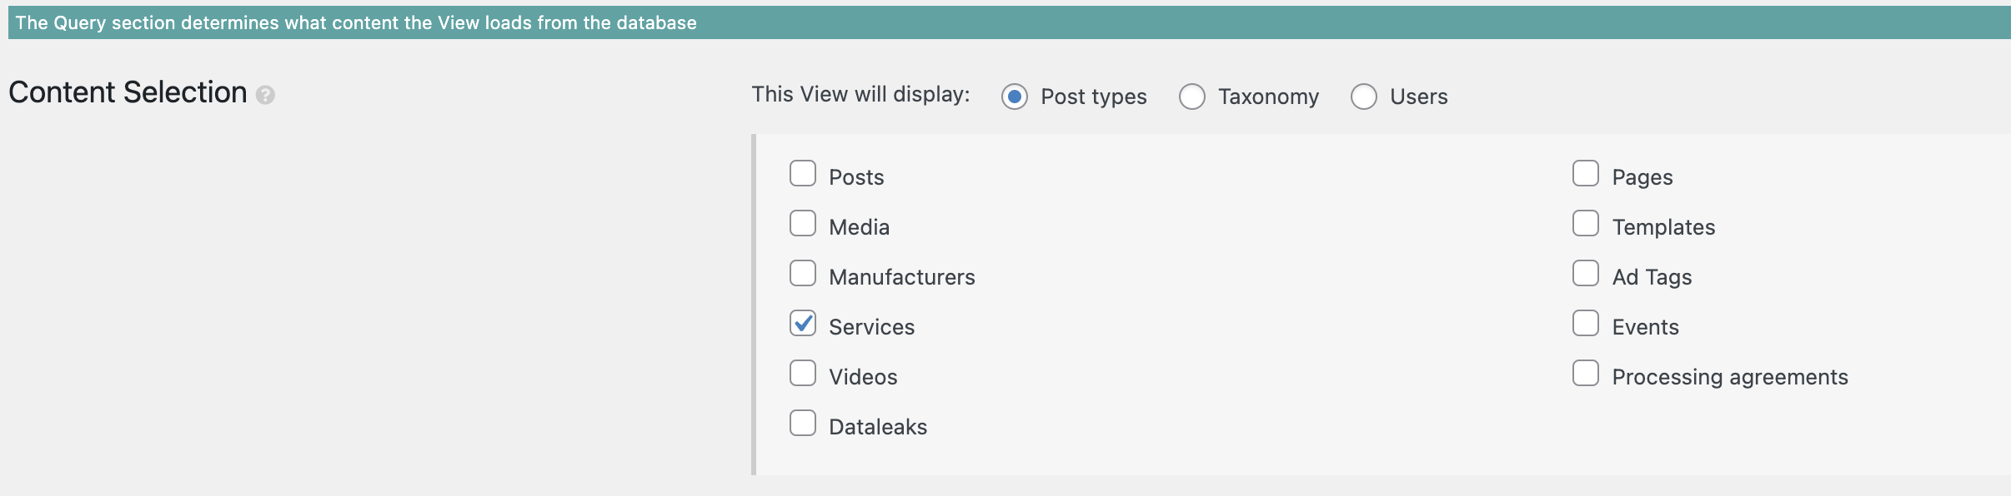Enable the Dataleaks checkbox

click(802, 423)
